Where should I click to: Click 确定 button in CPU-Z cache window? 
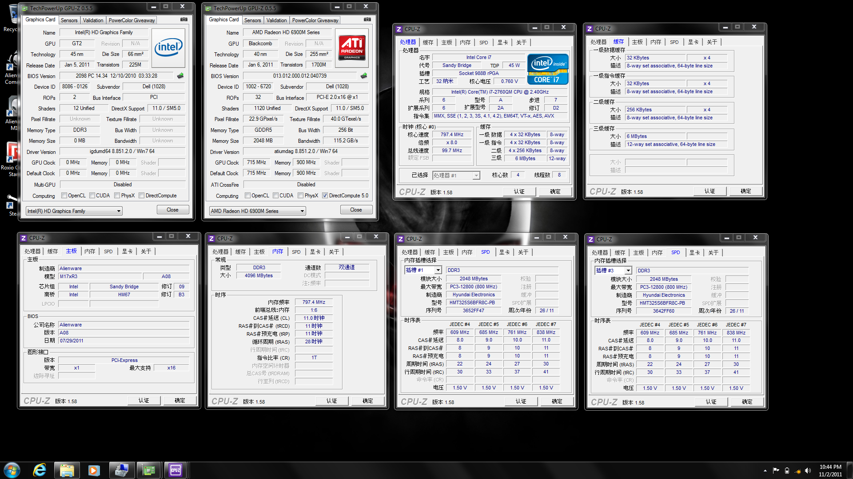(746, 191)
